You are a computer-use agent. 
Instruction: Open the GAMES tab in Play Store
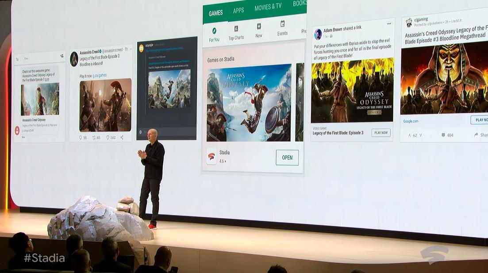(215, 13)
